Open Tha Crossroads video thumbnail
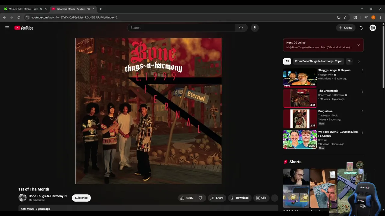 [x=300, y=98]
